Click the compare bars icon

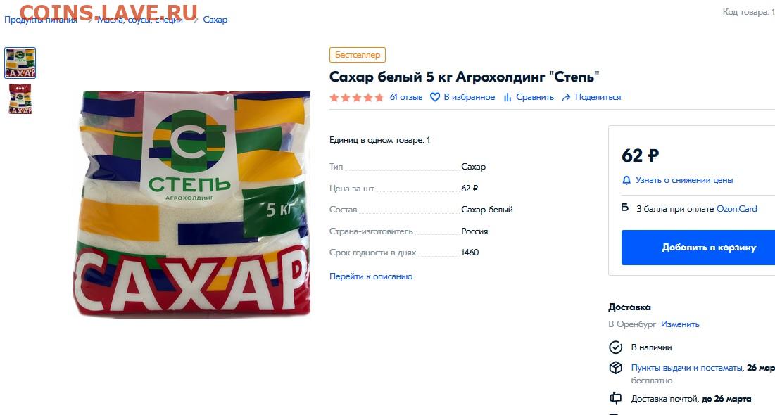pos(507,97)
